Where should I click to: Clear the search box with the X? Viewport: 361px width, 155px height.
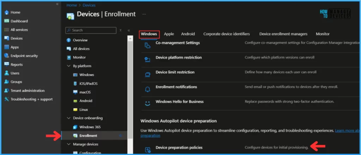point(121,30)
